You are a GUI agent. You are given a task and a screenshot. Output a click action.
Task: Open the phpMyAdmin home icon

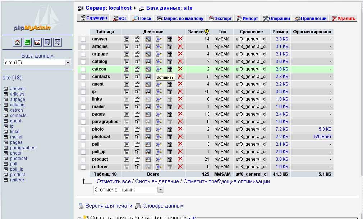(17, 42)
